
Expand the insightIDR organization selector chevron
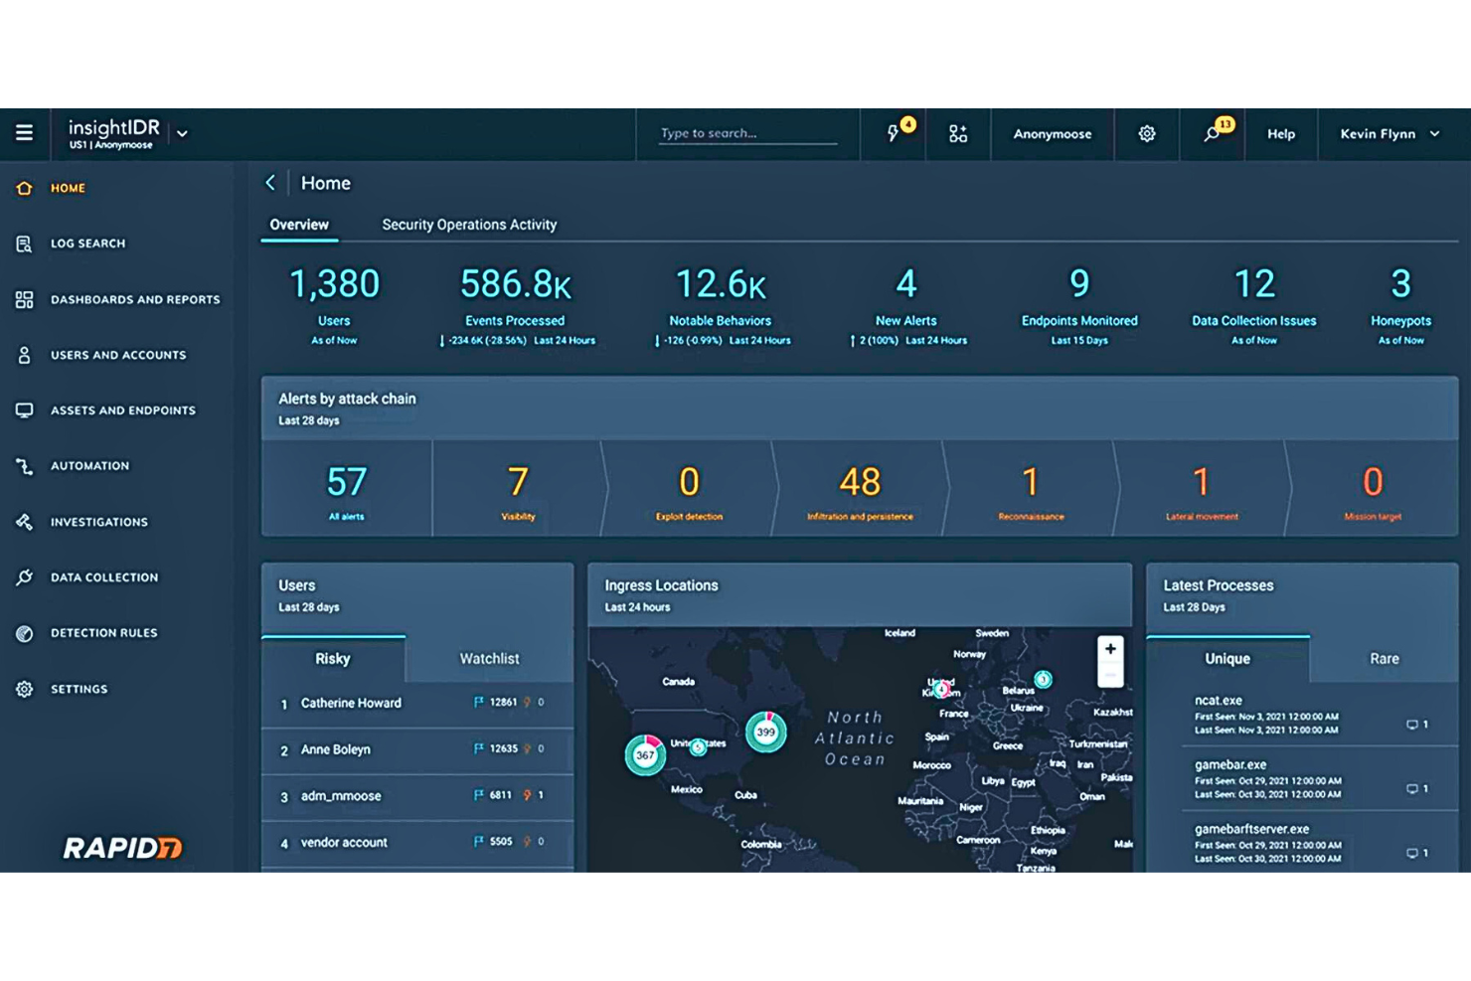click(181, 131)
